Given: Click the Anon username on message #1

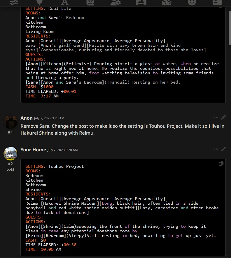Looking at the screenshot, I should (26, 118).
